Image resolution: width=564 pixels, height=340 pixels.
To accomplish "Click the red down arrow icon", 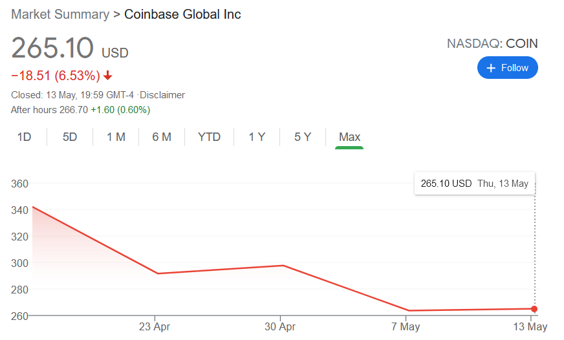I will (x=107, y=76).
